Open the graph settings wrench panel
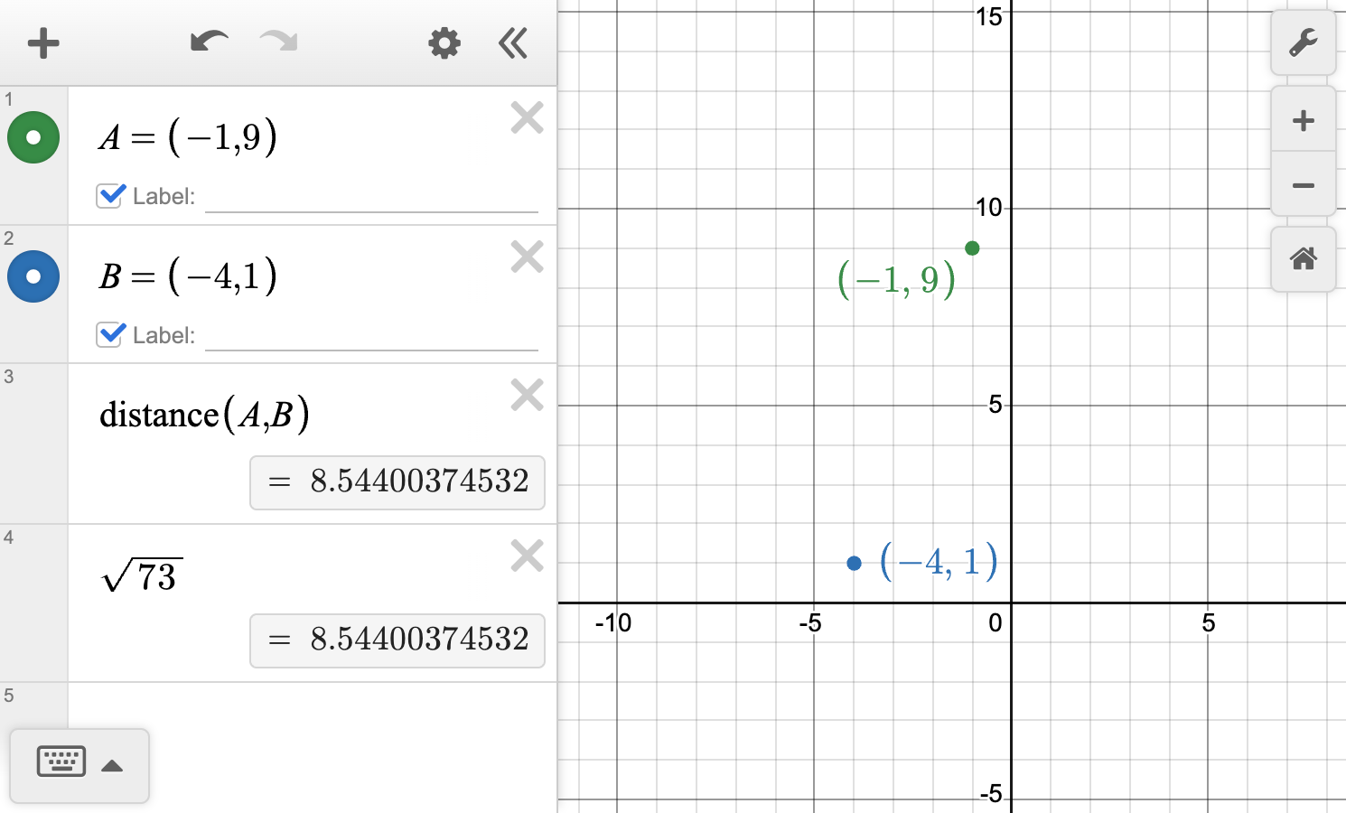The width and height of the screenshot is (1346, 813). 1304,42
